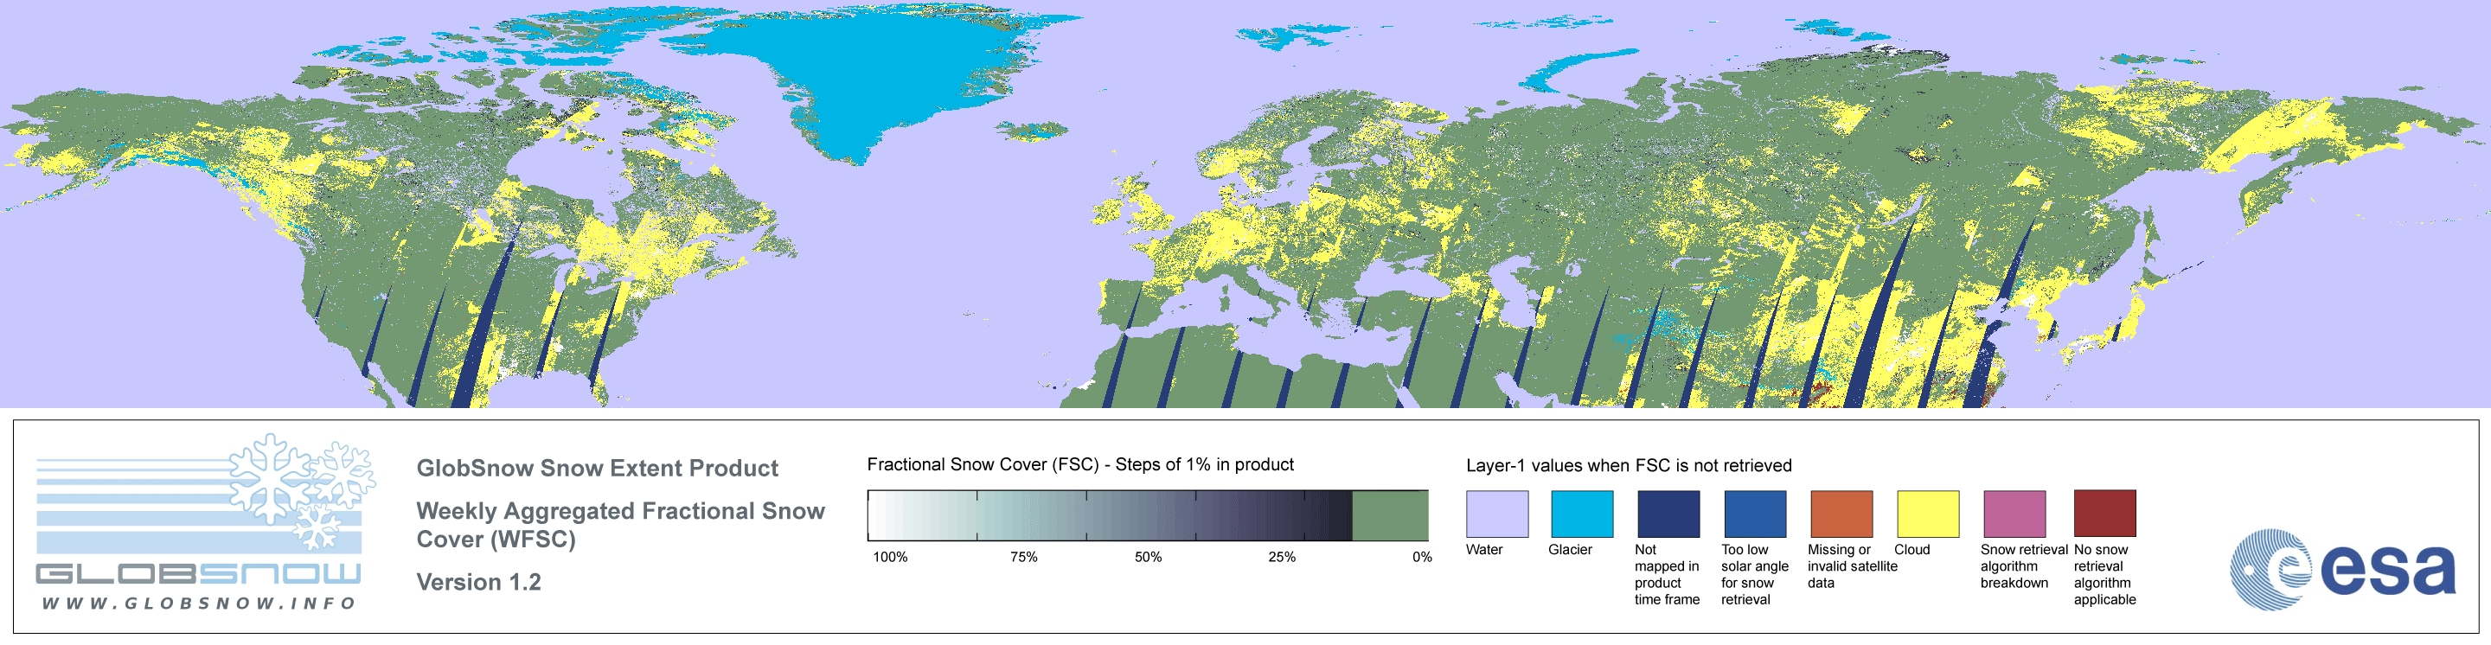2491x645 pixels.
Task: Click the 'Layer-1 values when FSC is not retrieved' heading
Action: [1629, 466]
